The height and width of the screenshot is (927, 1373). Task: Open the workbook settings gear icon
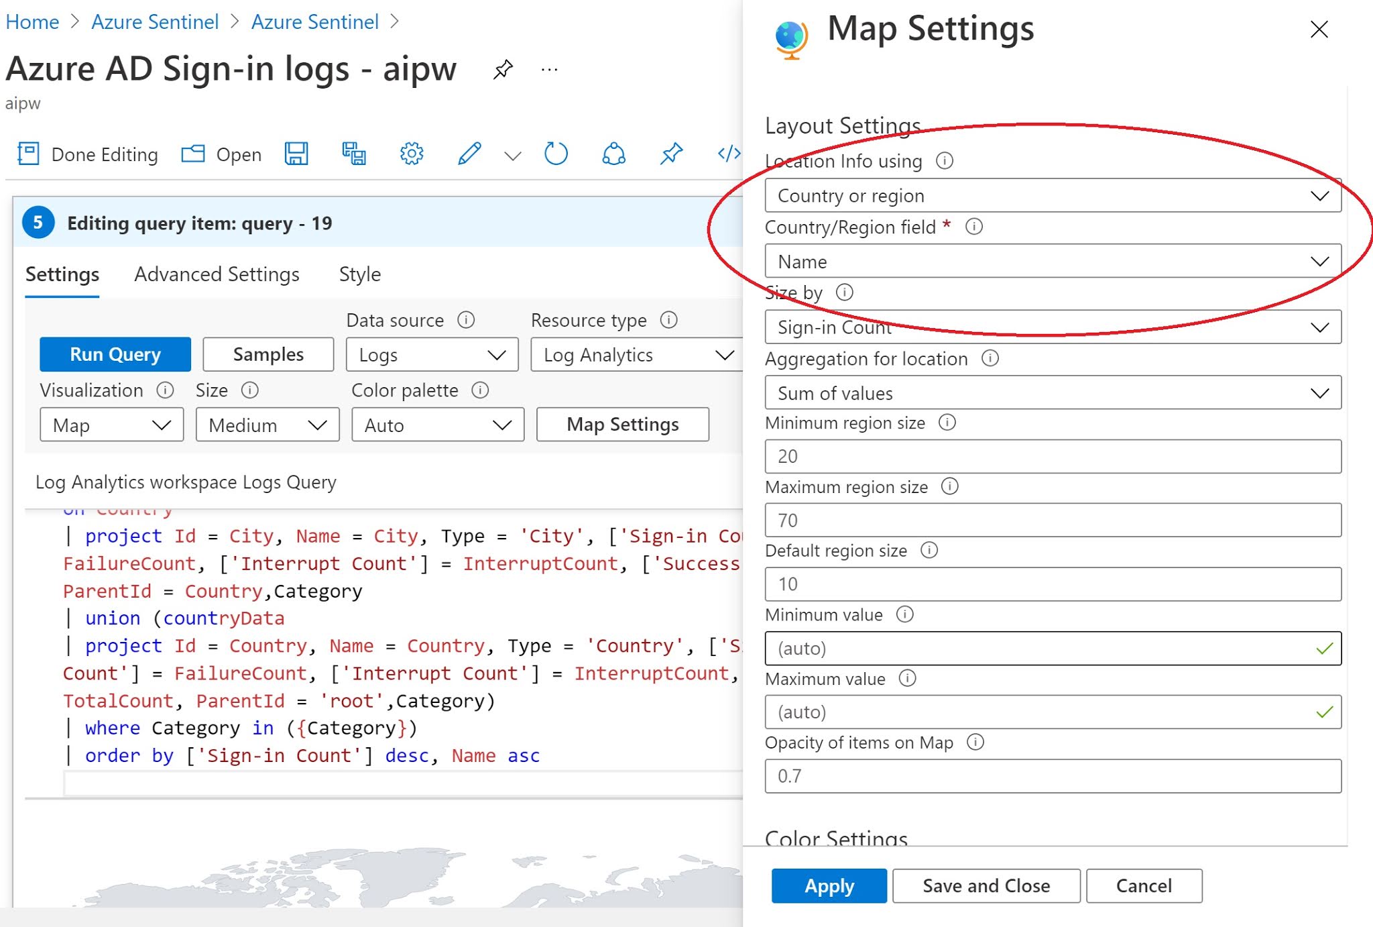tap(411, 154)
